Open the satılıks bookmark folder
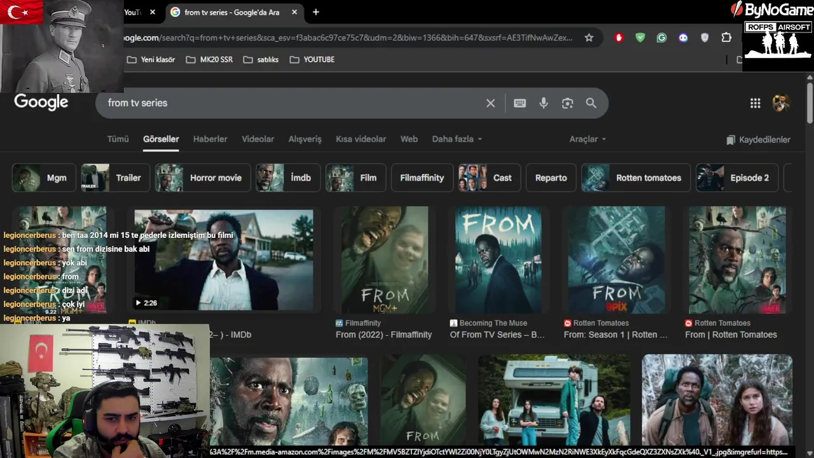Viewport: 814px width, 458px height. coord(261,59)
